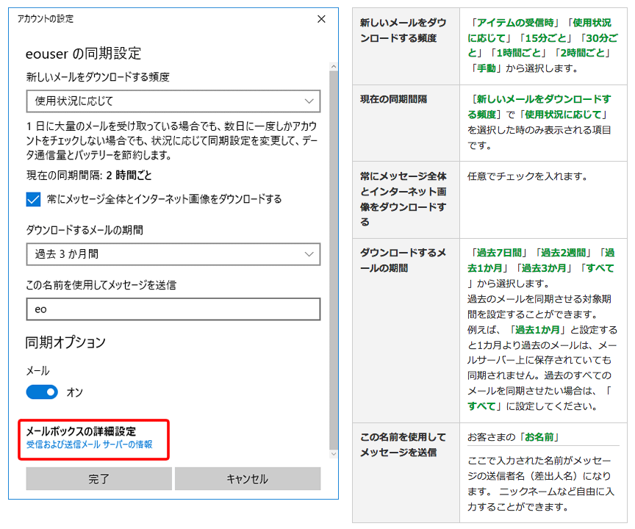Click green アイテムの受信時 text in table
Viewport: 635px width, 529px height.
tap(518, 23)
